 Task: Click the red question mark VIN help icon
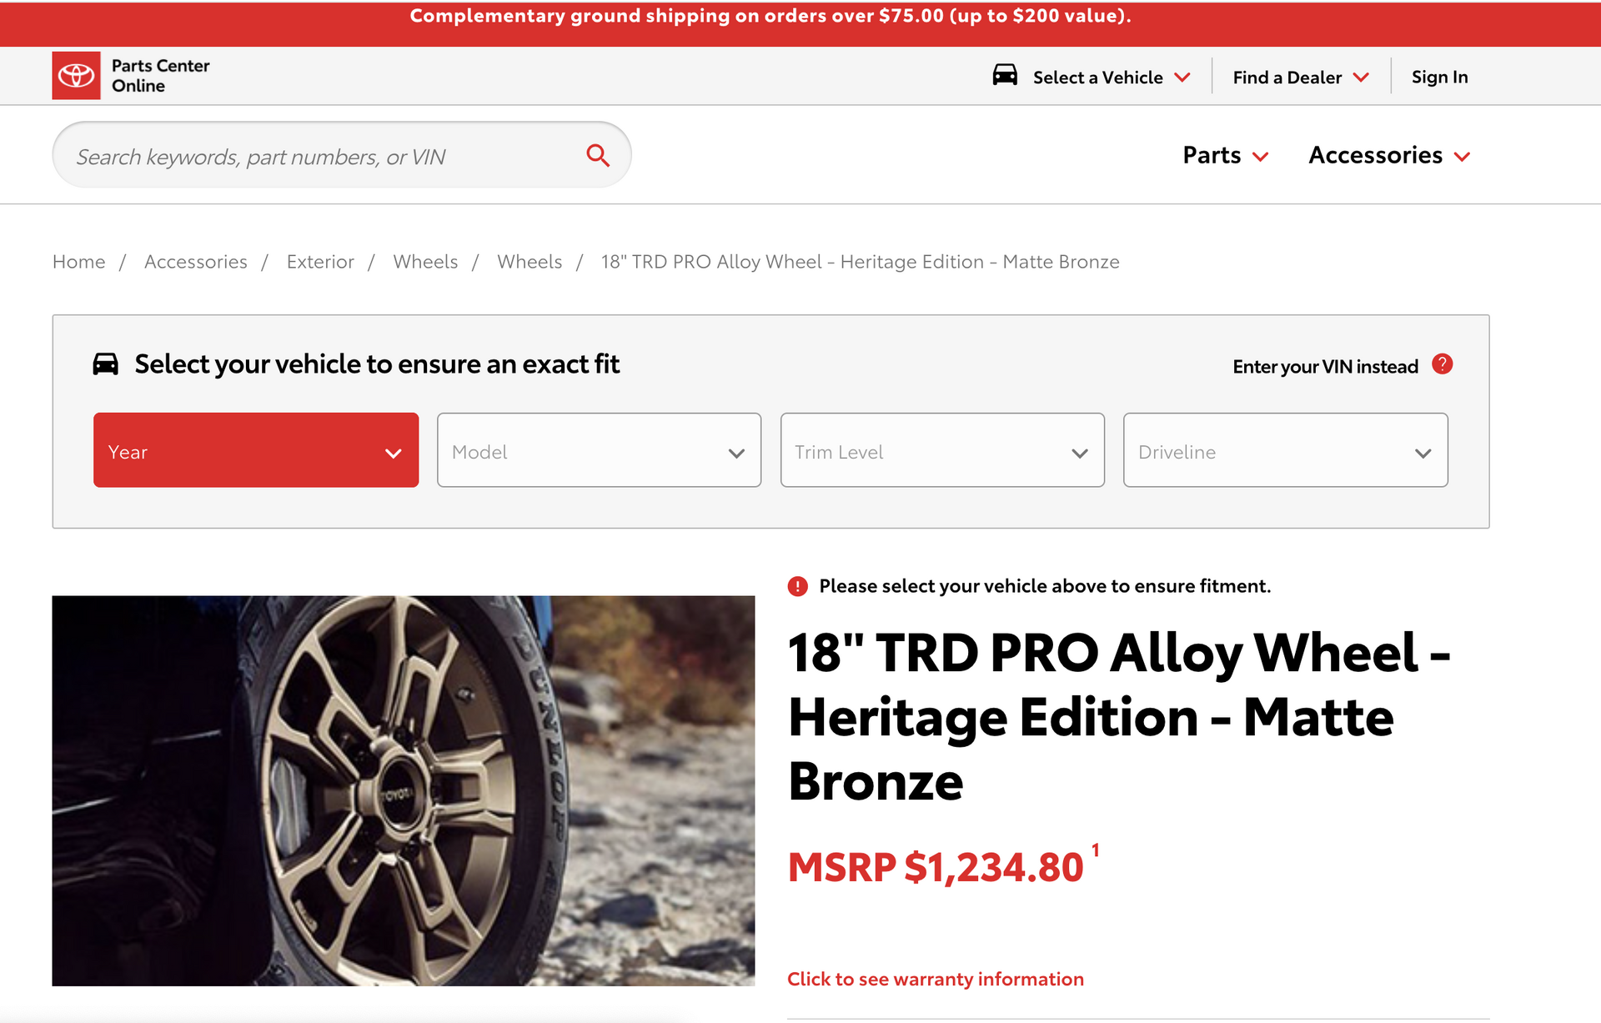(x=1443, y=364)
